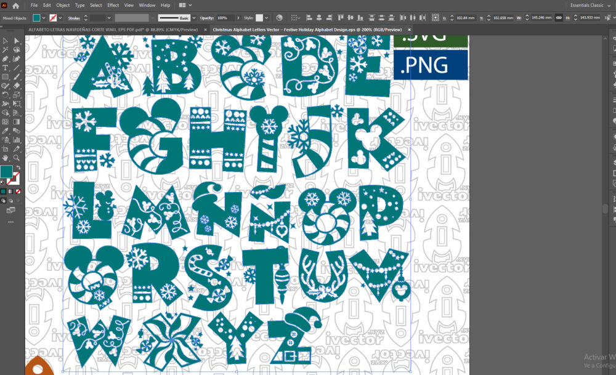Screen dimensions: 616x375
Task: Expand the stroke weight dropdown
Action: pos(109,18)
